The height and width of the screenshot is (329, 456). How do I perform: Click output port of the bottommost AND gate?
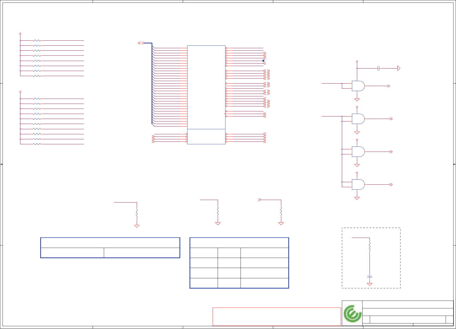click(391, 184)
